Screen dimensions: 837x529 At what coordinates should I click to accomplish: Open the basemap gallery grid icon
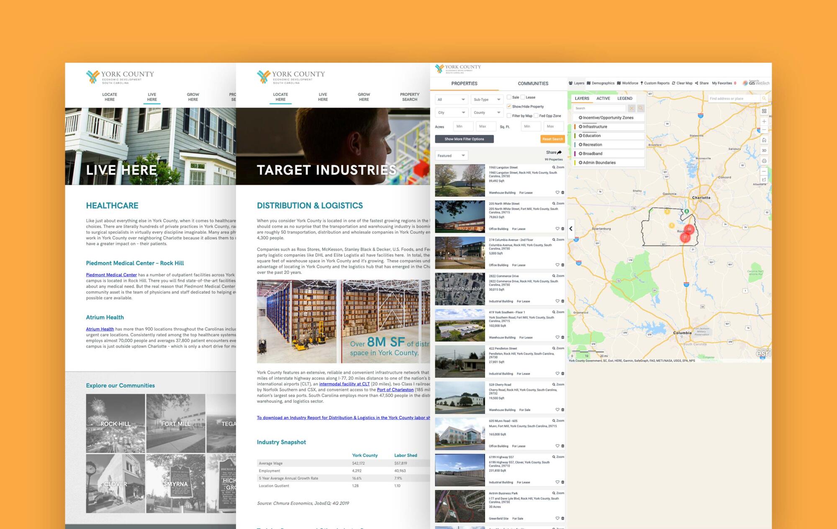pyautogui.click(x=764, y=111)
